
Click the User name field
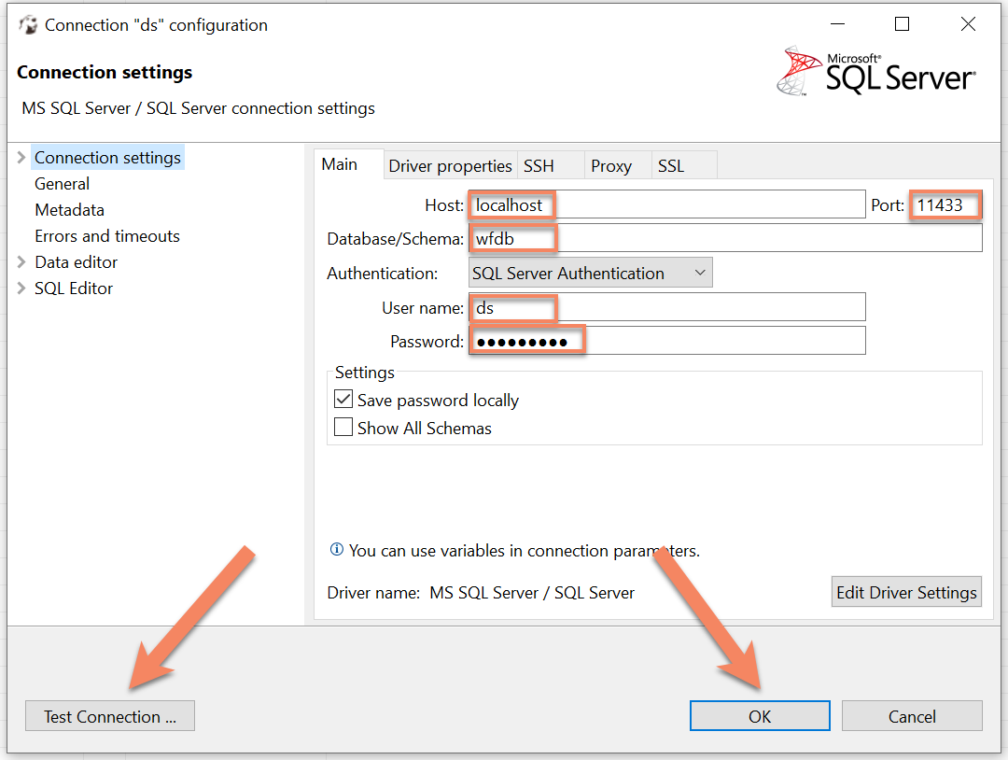point(666,308)
